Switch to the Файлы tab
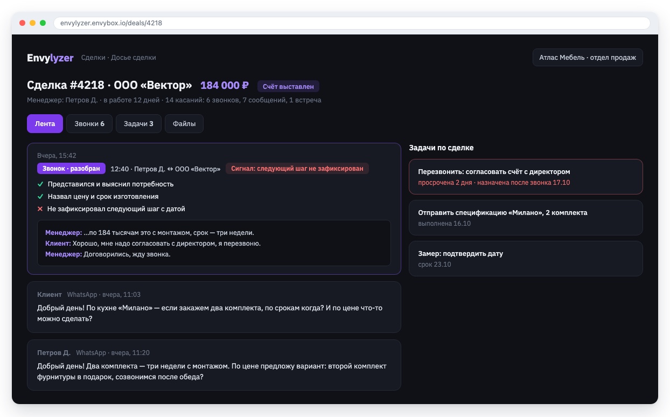 [184, 123]
